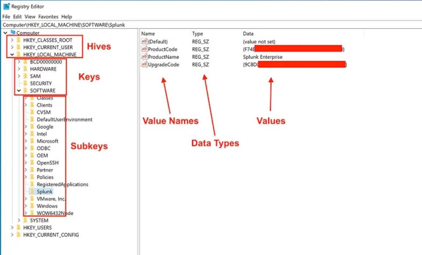Click the HKEY_LOCAL_MACHINE folder icon
422x255 pixels.
pyautogui.click(x=19, y=54)
